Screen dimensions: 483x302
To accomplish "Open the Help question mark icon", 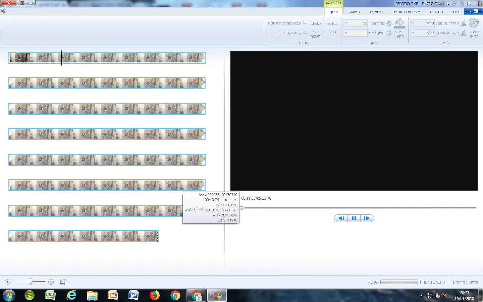I will point(4,11).
